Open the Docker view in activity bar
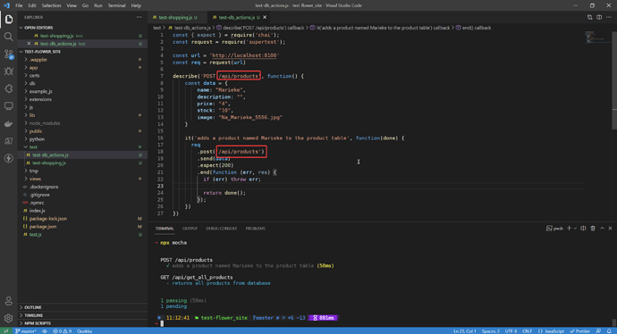The height and width of the screenshot is (334, 617). pos(8,124)
